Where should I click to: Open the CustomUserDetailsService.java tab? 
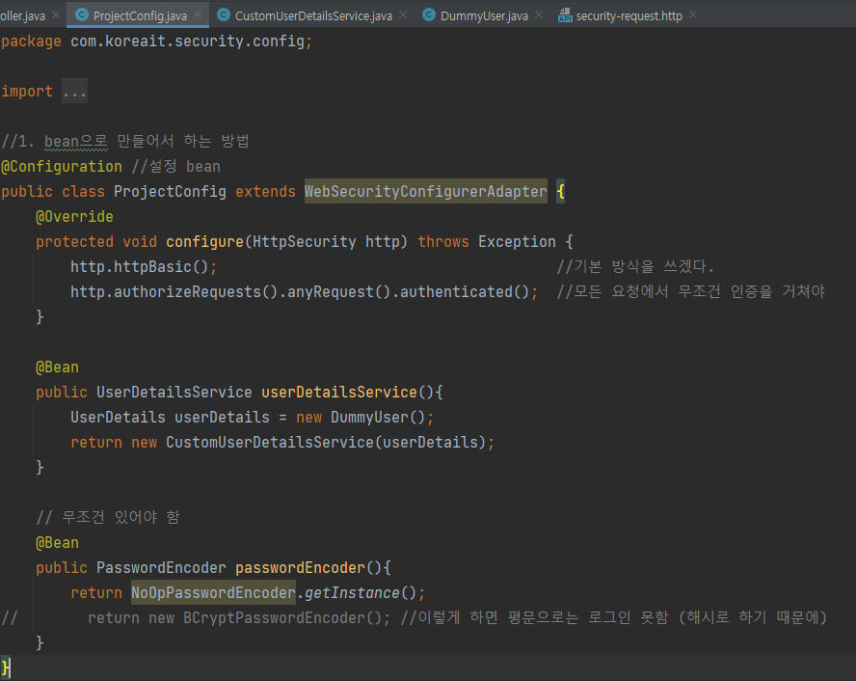click(x=313, y=15)
